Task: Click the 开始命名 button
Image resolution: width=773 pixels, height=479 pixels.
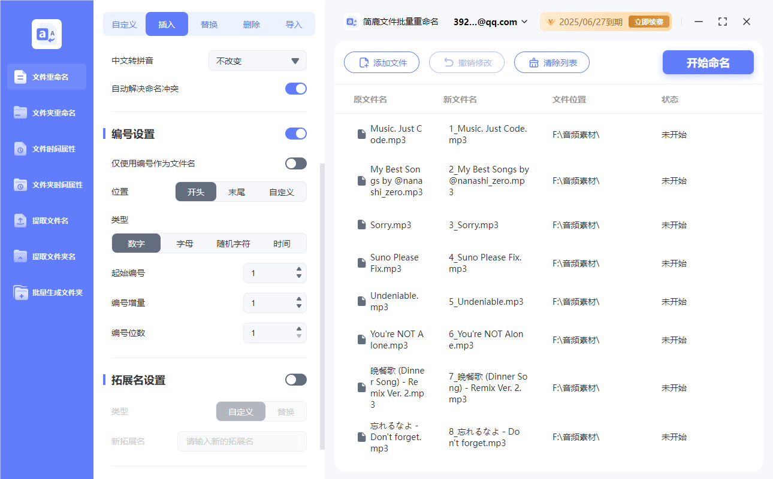Action: click(708, 62)
